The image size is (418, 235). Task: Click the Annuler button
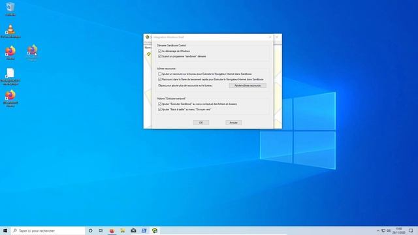pos(234,123)
